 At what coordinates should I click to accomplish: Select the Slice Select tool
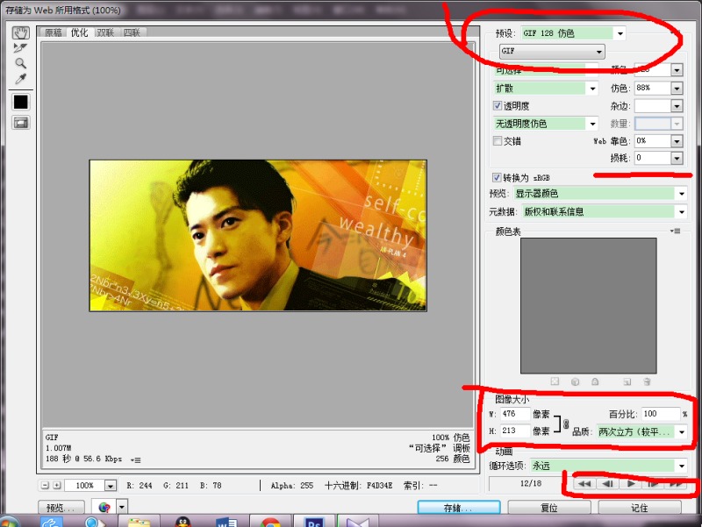click(20, 48)
